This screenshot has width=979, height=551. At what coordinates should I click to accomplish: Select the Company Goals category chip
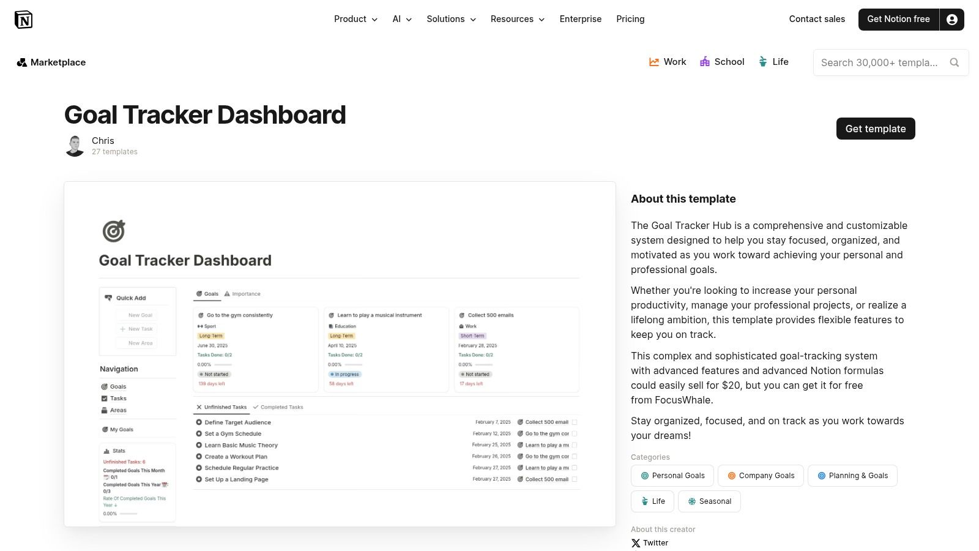pos(761,476)
